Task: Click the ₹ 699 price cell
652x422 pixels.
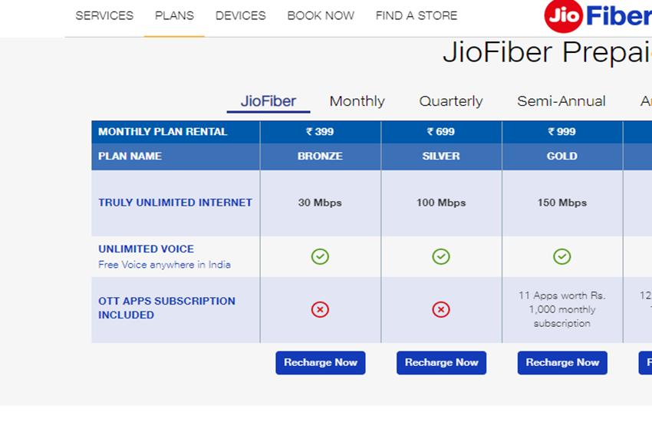Action: coord(441,132)
